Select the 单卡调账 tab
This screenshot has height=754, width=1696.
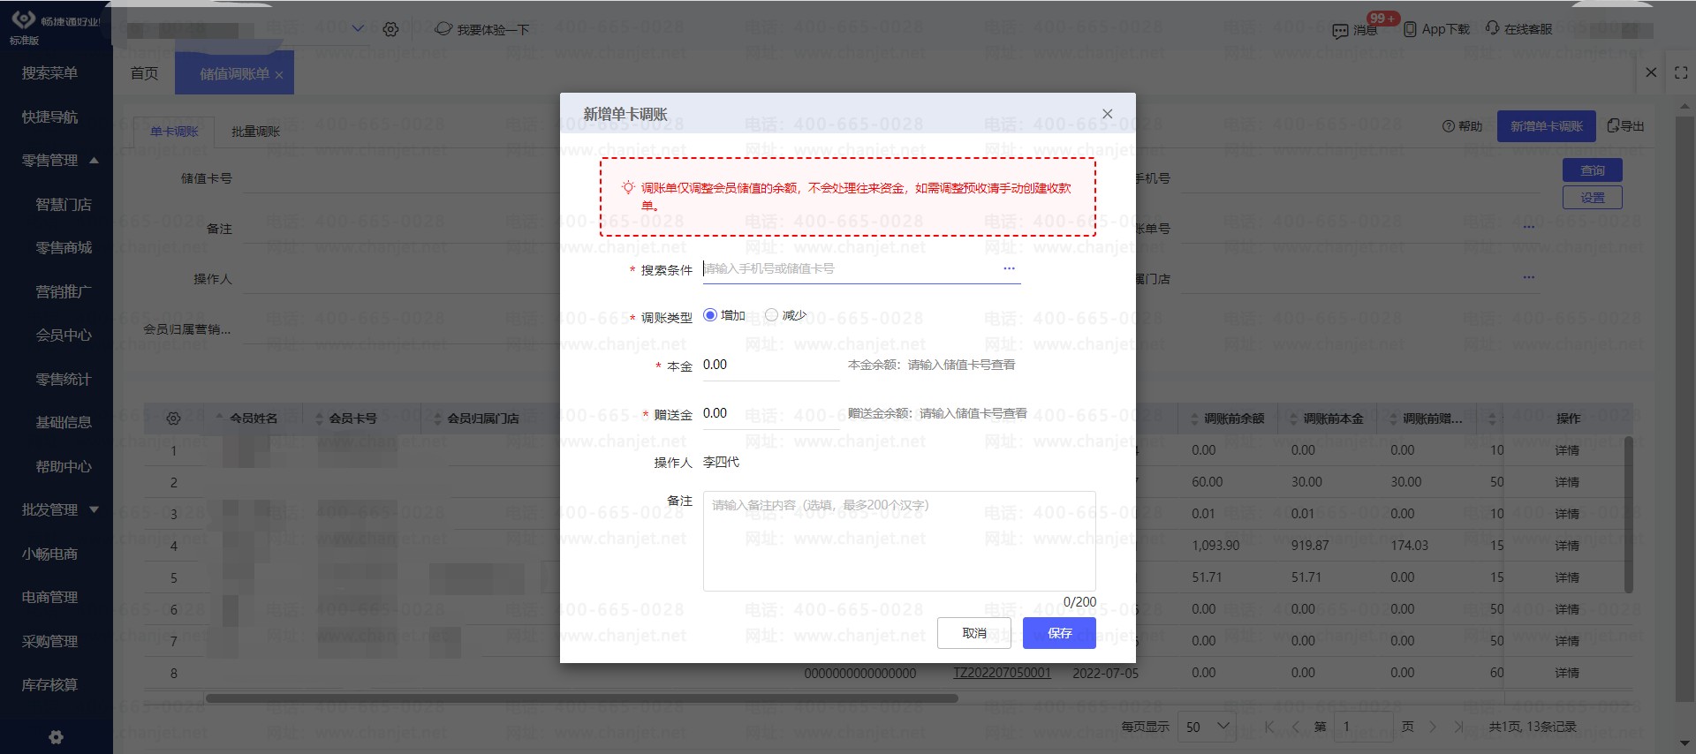(174, 132)
